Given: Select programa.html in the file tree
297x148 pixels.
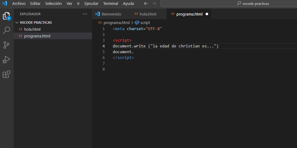Looking at the screenshot, I should coord(37,36).
